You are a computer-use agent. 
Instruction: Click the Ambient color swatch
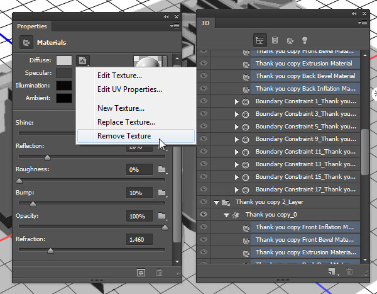pyautogui.click(x=64, y=98)
